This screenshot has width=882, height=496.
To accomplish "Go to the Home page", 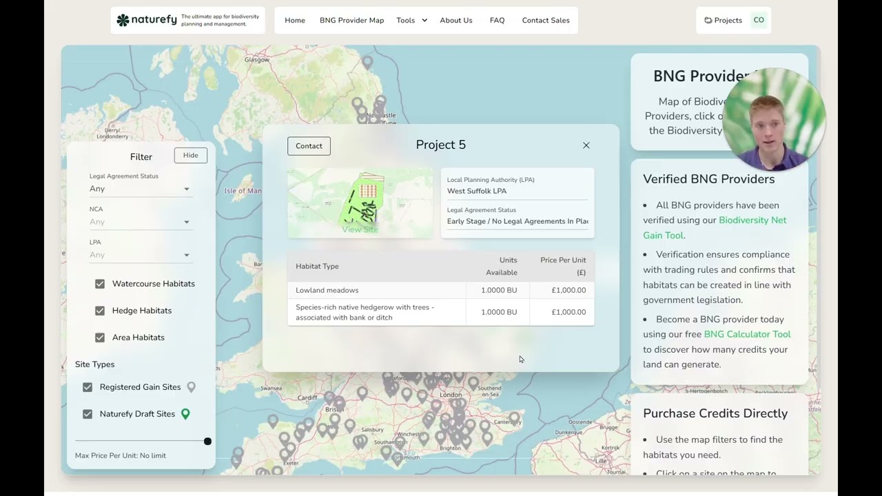I will (x=295, y=20).
